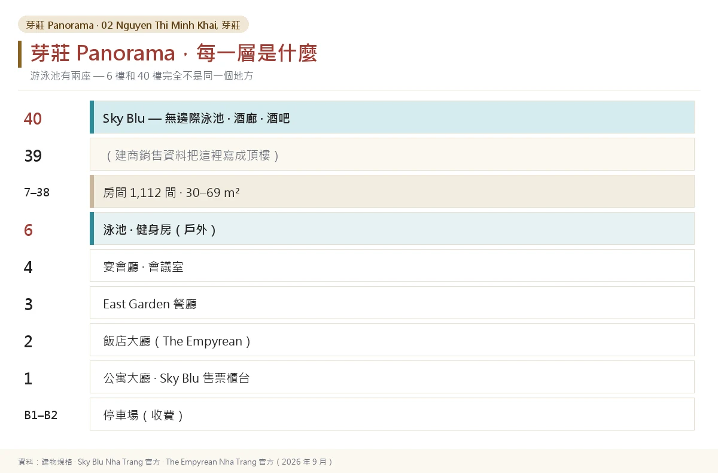Viewport: 718px width, 473px height.
Task: Click the floor 40 Sky Blu infinity pool row
Action: coord(392,117)
